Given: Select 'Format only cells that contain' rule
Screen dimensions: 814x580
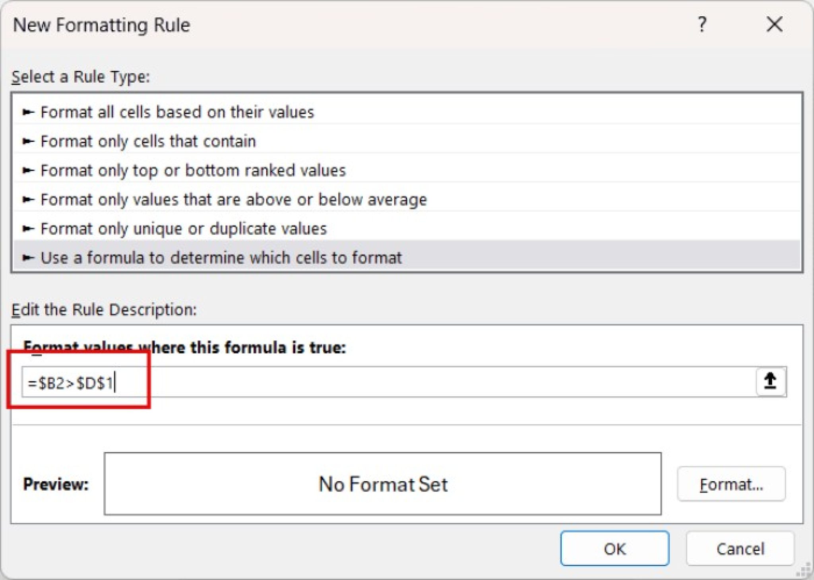Looking at the screenshot, I should click(148, 141).
